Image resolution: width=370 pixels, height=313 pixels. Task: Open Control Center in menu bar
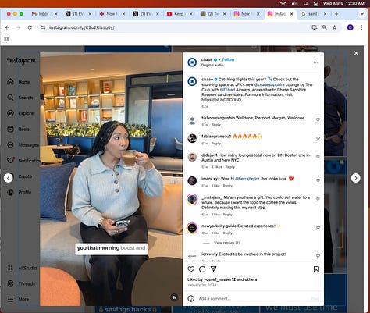pos(316,3)
